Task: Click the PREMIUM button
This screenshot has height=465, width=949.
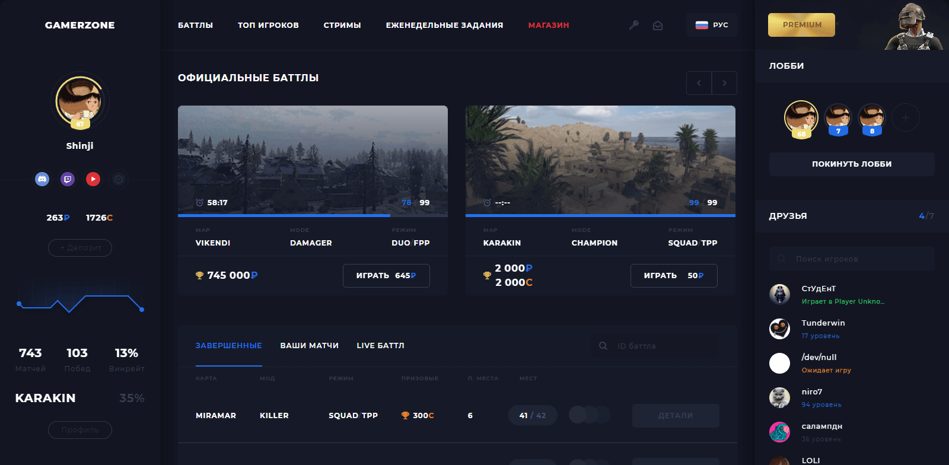Action: [x=801, y=25]
